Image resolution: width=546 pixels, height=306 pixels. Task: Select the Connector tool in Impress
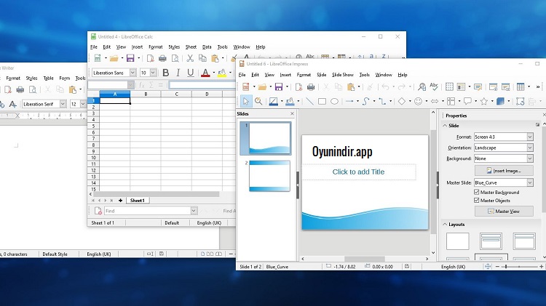pyautogui.click(x=382, y=102)
